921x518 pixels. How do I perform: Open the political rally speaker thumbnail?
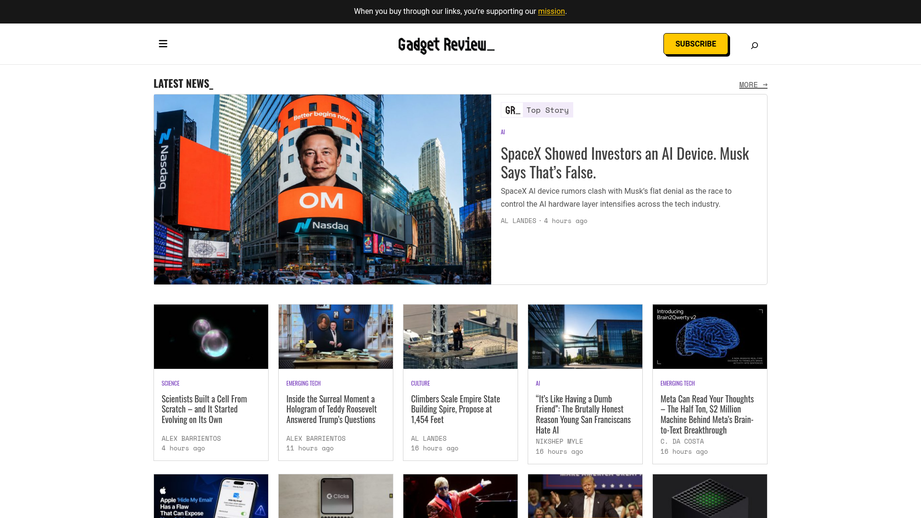coord(585,496)
